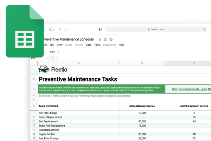Select the Fuel Filter Change cell
The image size is (211, 141).
pyautogui.click(x=79, y=138)
